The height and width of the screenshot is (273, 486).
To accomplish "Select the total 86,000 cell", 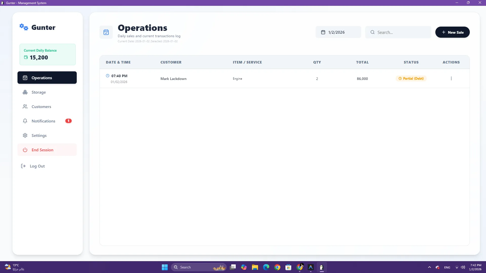I will (362, 79).
